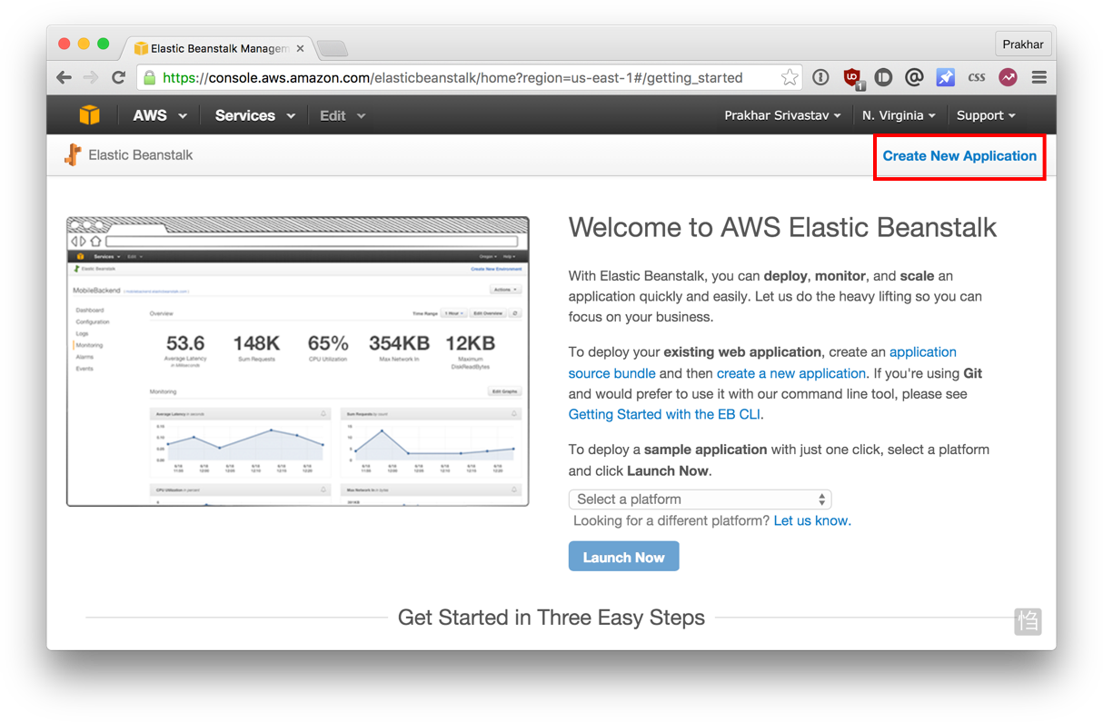Open the 1Password extension icon

tap(820, 78)
